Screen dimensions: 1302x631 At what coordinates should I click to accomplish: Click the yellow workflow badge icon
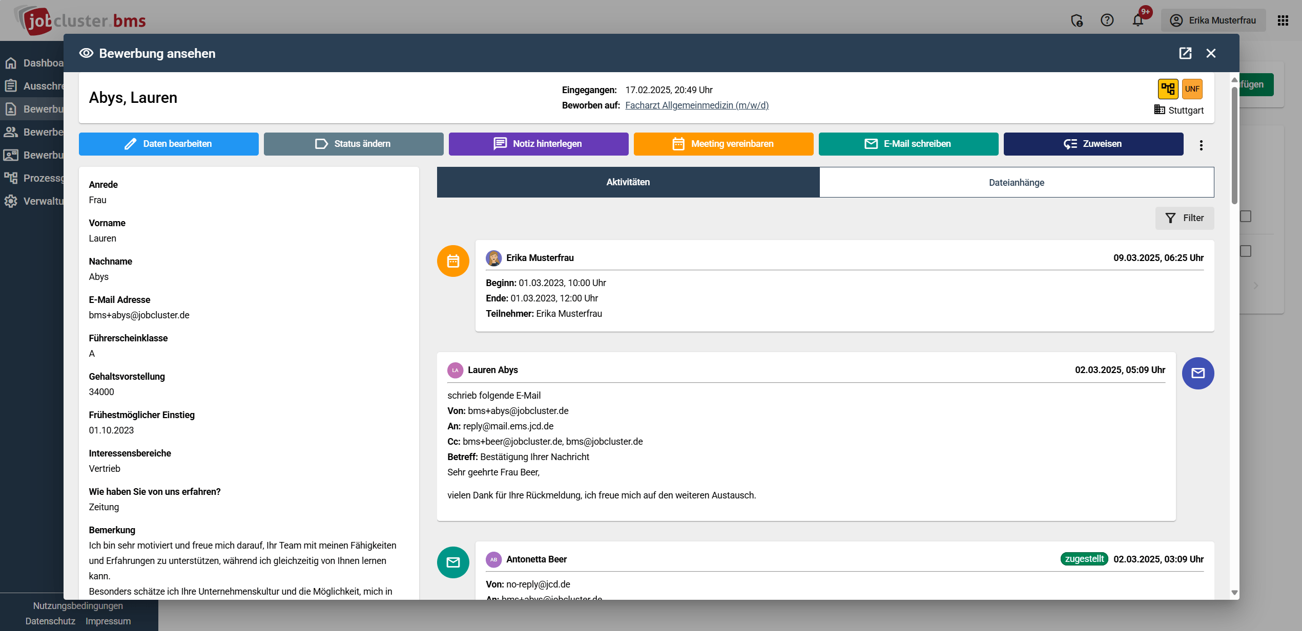tap(1169, 89)
